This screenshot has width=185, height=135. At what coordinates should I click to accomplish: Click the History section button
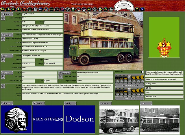coord(7,73)
